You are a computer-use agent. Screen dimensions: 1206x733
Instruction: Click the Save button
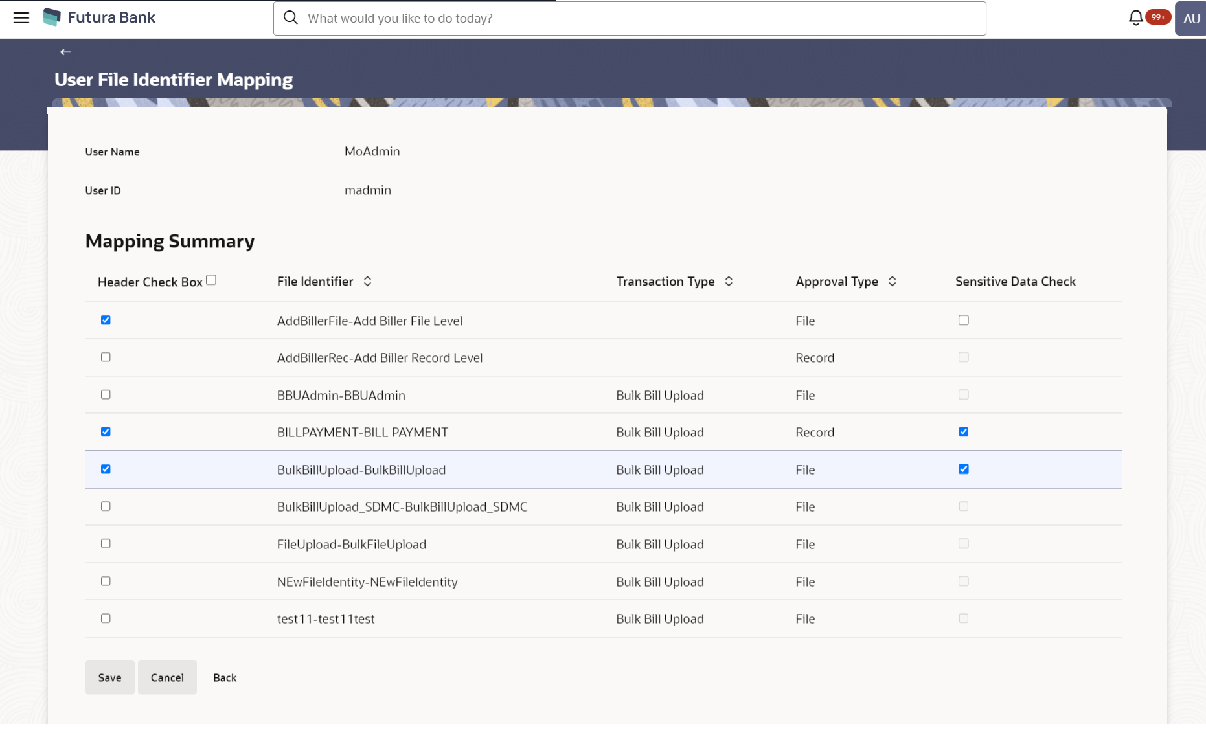pos(110,677)
